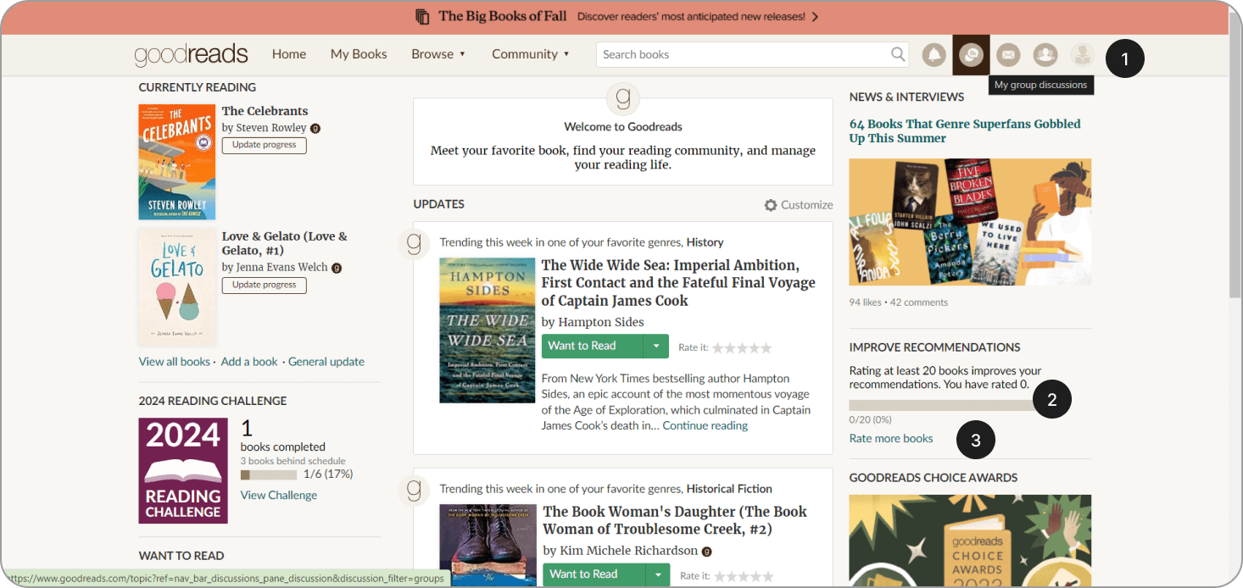Viewport: 1243px width, 588px height.
Task: Open the genre superfans article image
Action: (x=970, y=222)
